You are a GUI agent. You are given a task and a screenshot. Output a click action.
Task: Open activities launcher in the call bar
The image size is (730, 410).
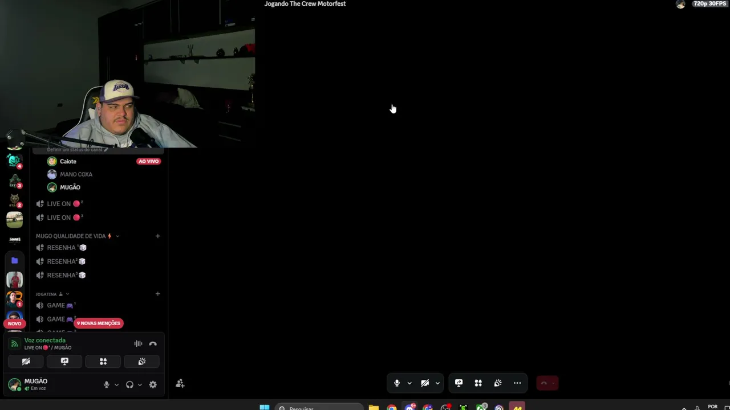(478, 383)
